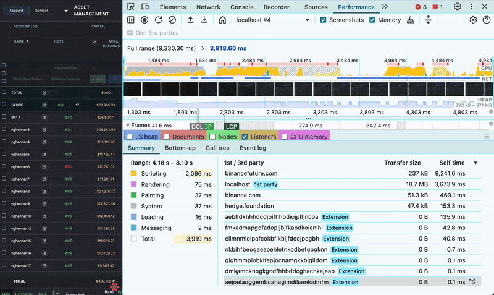
Task: Enable the JS heap counter
Action: (x=130, y=137)
